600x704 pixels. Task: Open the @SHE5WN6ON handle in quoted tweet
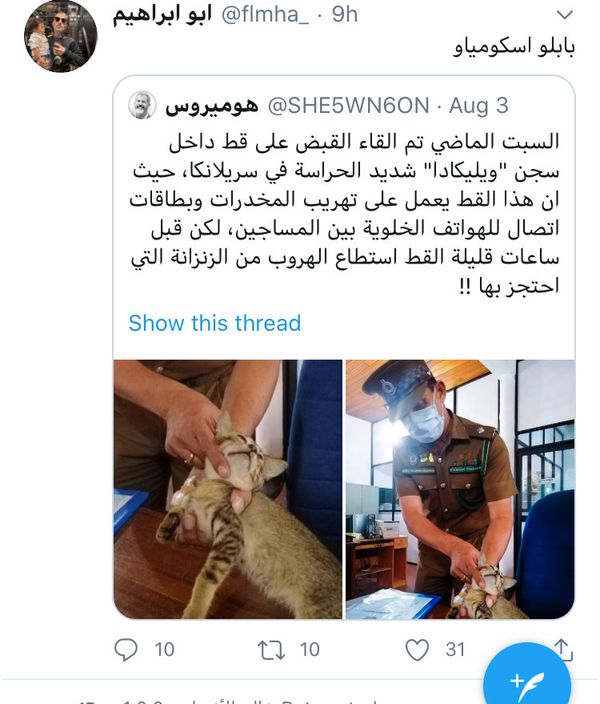349,106
